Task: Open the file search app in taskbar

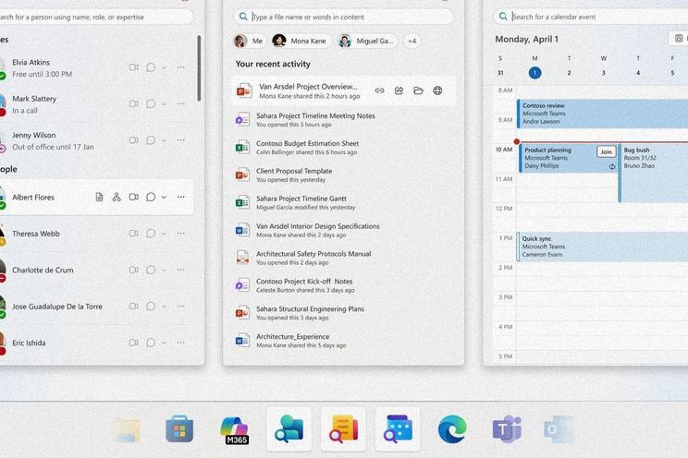Action: (344, 429)
